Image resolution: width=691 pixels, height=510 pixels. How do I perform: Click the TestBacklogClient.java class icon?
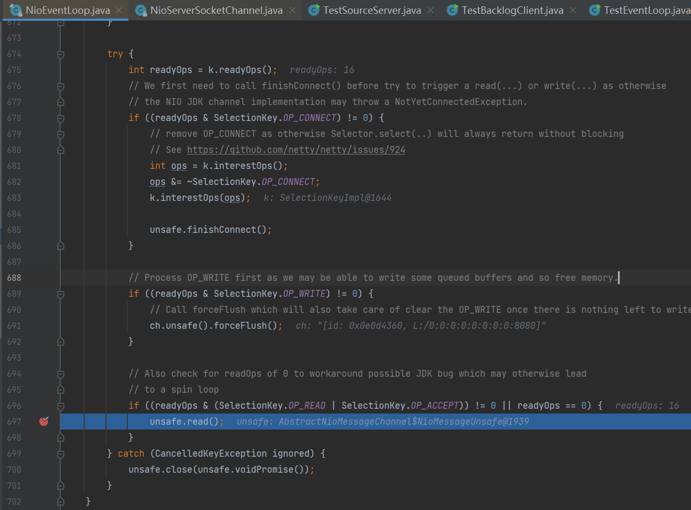point(452,10)
